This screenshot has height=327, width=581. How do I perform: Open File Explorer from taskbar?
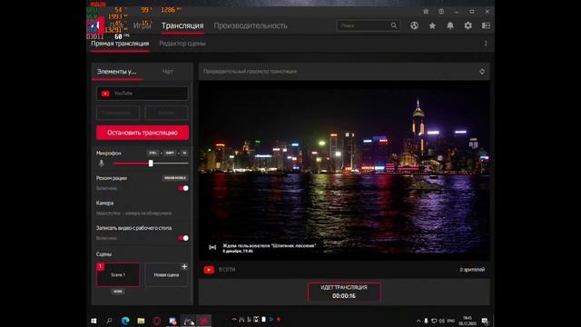[x=141, y=321]
